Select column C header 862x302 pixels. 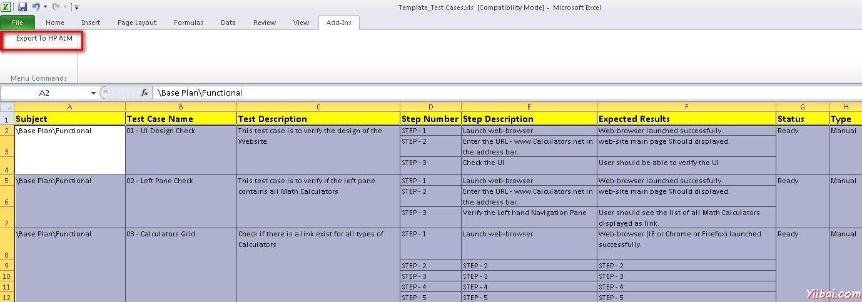318,107
